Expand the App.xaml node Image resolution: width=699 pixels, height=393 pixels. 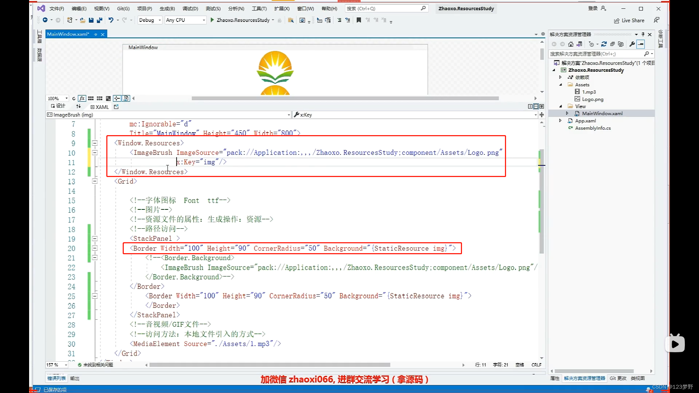561,121
